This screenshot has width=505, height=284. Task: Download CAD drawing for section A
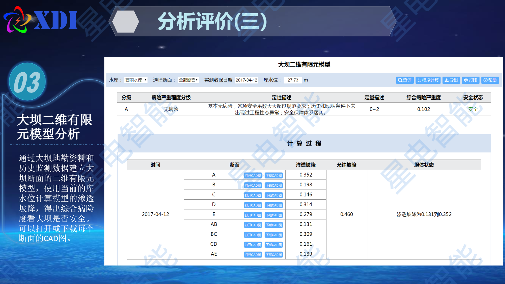[274, 175]
